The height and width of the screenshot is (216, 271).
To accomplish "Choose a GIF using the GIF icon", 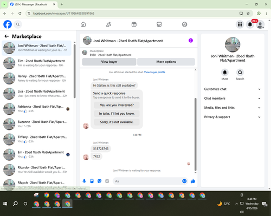I will point(107,181).
